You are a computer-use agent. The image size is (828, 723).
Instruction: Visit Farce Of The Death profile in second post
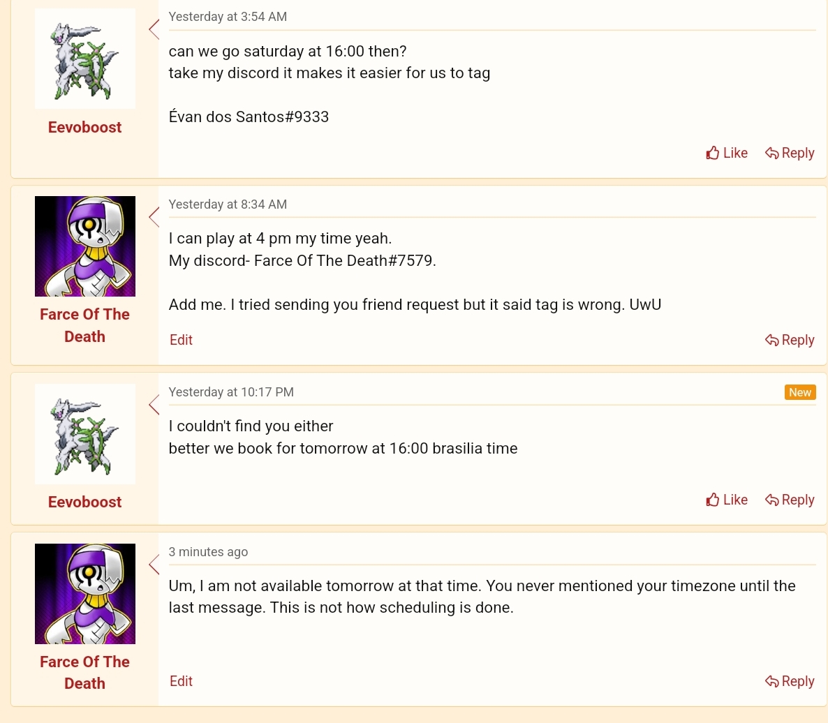(x=84, y=325)
